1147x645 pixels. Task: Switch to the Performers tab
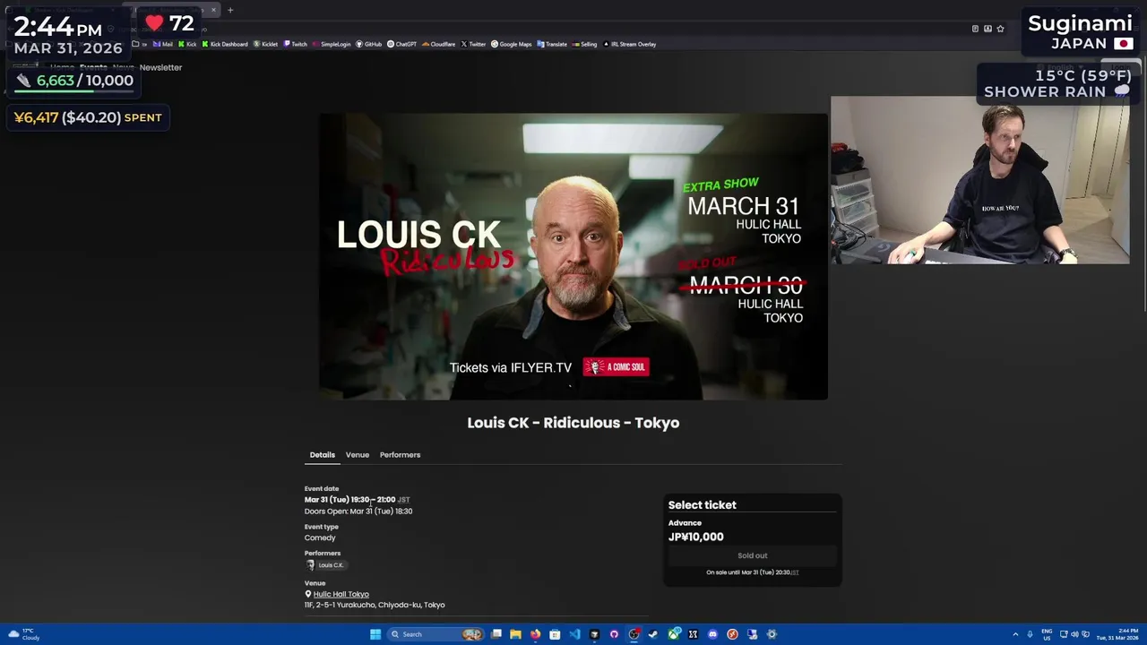(x=400, y=455)
